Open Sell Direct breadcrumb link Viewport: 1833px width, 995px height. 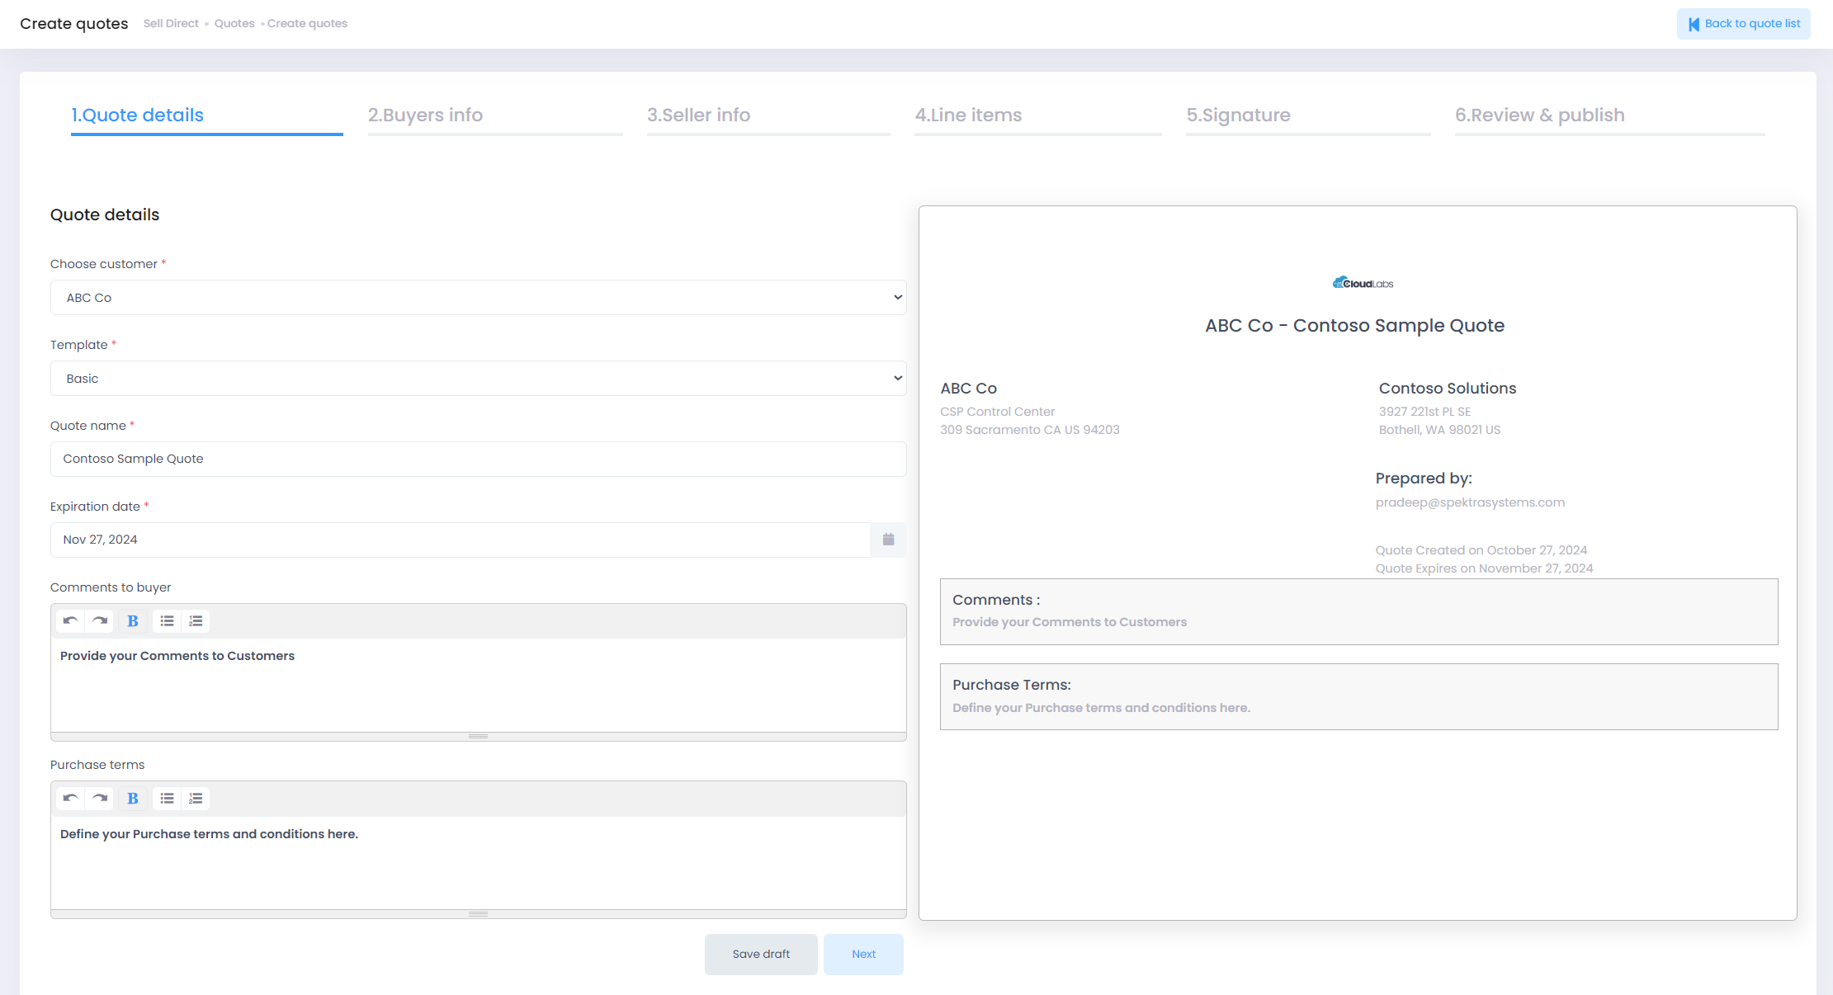(x=171, y=23)
